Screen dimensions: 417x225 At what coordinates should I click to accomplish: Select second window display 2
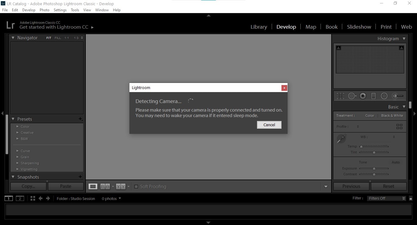coord(20,198)
